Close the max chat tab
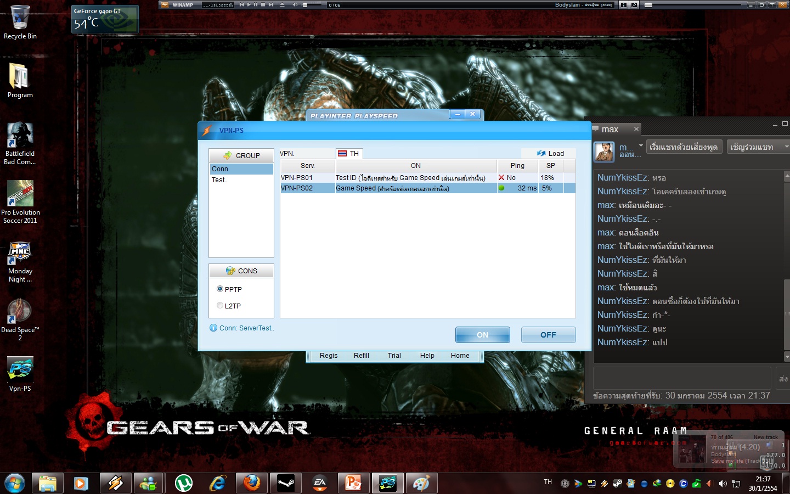Viewport: 790px width, 494px height. pyautogui.click(x=636, y=130)
